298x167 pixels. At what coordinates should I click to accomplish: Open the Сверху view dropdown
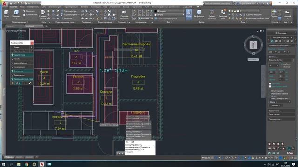pos(169,14)
